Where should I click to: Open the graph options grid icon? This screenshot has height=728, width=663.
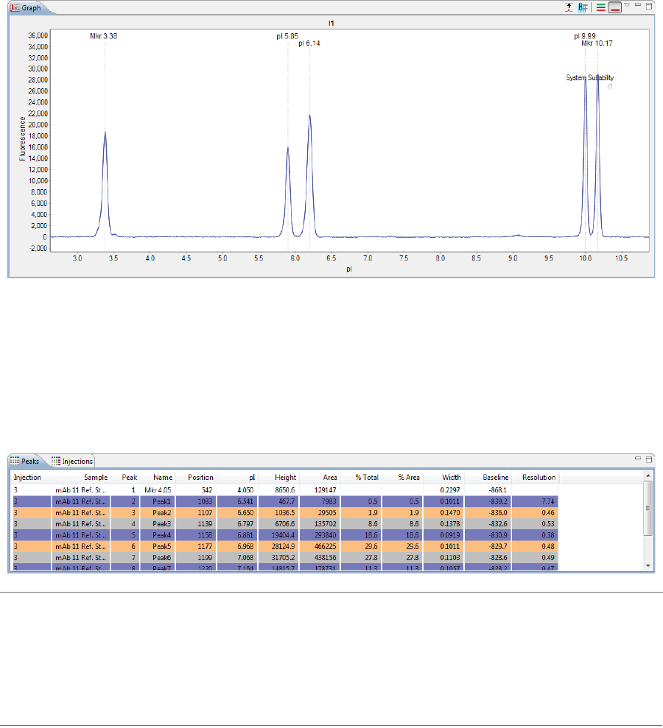[583, 7]
